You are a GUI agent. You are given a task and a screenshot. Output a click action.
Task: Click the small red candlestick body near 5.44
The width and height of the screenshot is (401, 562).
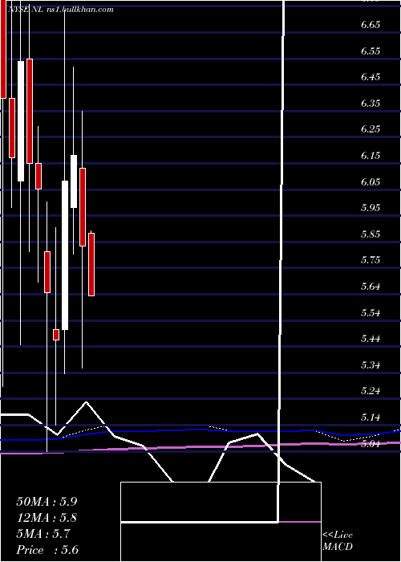click(x=56, y=335)
